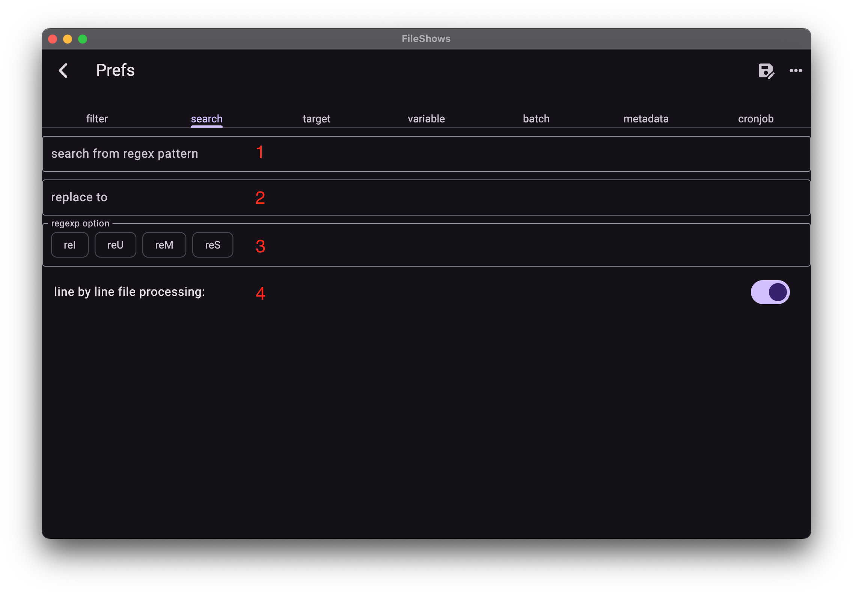Open the cronjob tab
This screenshot has width=853, height=594.
click(x=755, y=119)
